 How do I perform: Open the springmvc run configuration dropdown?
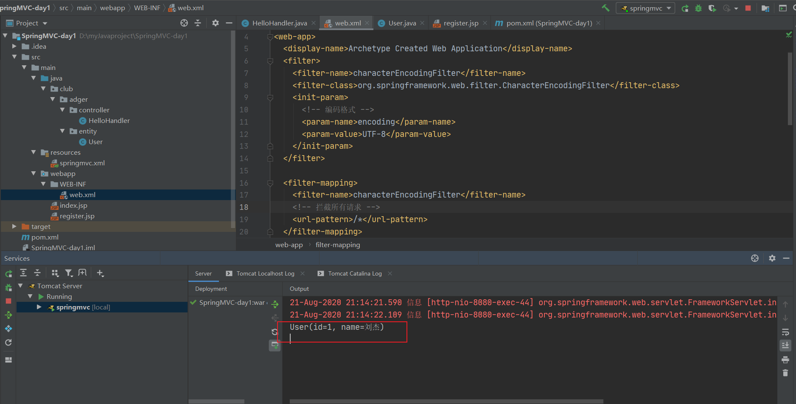pos(645,8)
